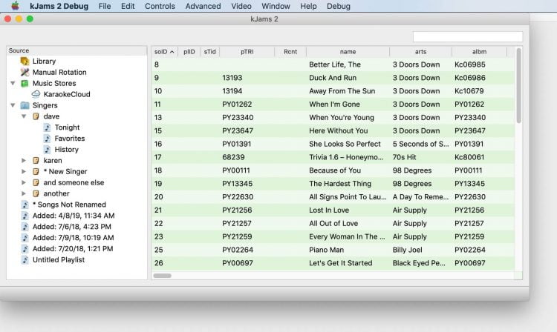This screenshot has height=332, width=557.
Task: Expand the * New Singer entry
Action: coord(24,171)
